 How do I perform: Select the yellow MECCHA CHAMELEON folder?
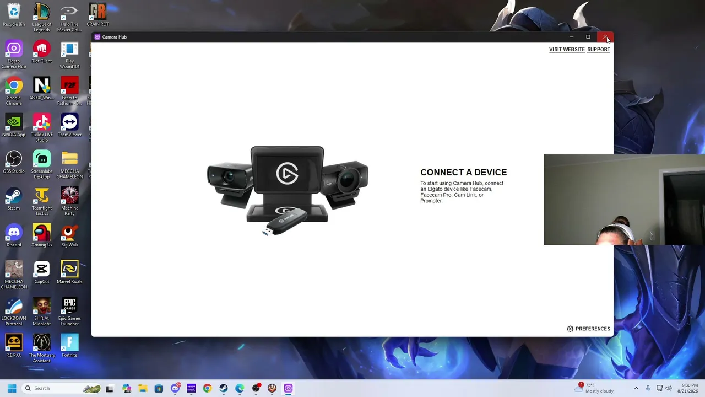point(69,165)
